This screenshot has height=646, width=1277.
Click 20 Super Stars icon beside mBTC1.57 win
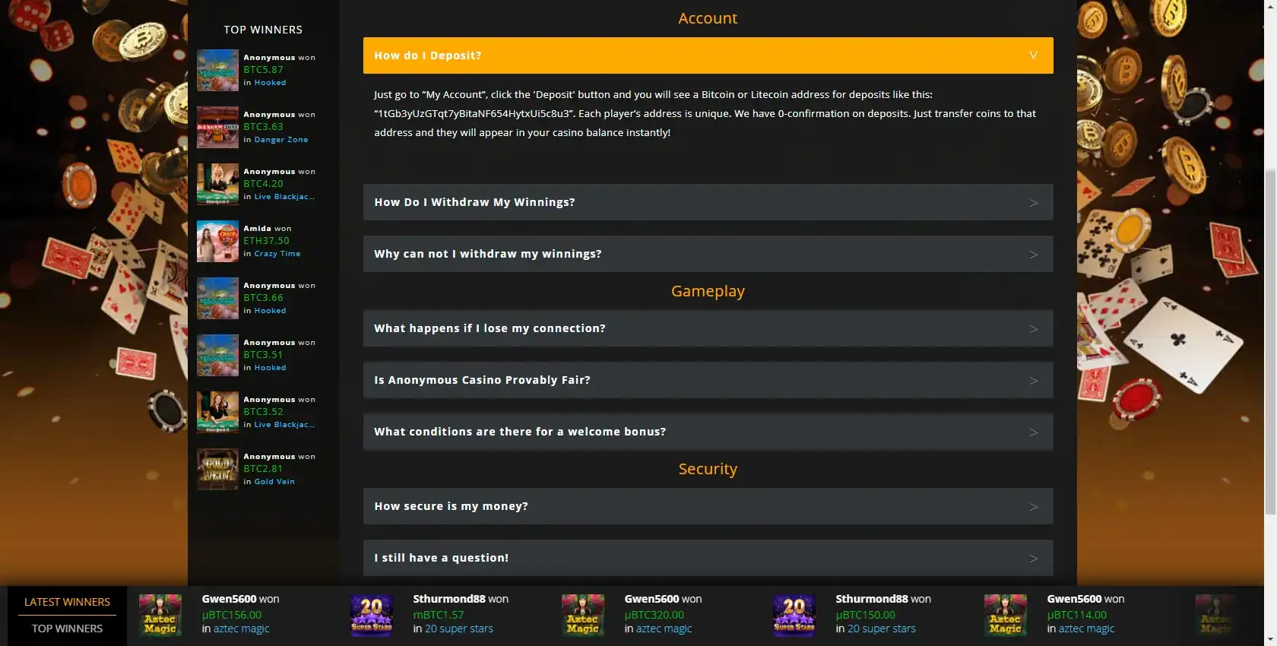tap(372, 615)
